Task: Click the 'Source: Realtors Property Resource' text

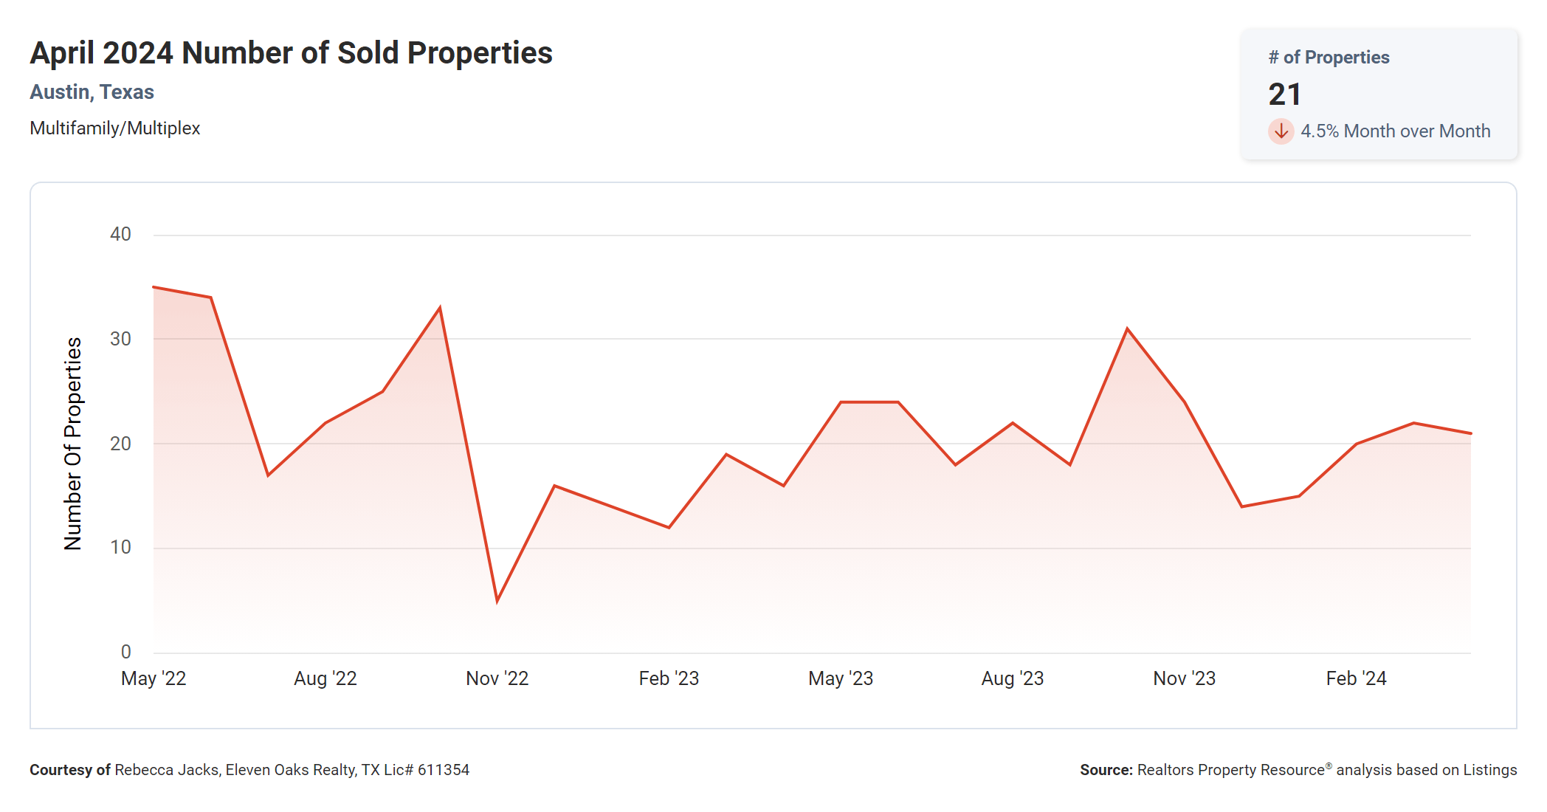Action: point(1298,770)
